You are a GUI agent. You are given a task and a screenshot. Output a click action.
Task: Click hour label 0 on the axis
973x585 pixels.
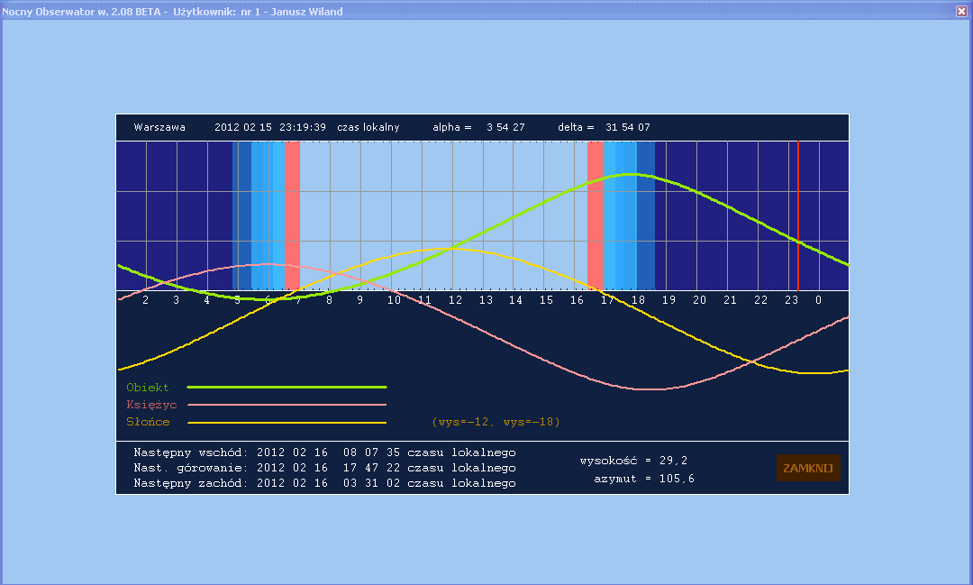coord(818,300)
